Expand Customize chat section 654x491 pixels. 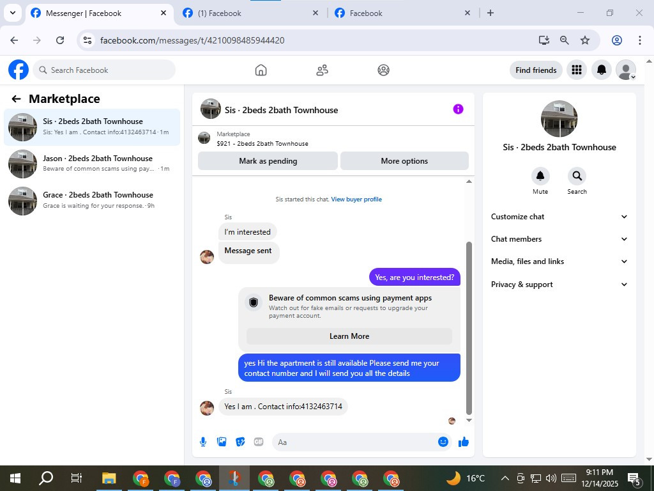(559, 217)
